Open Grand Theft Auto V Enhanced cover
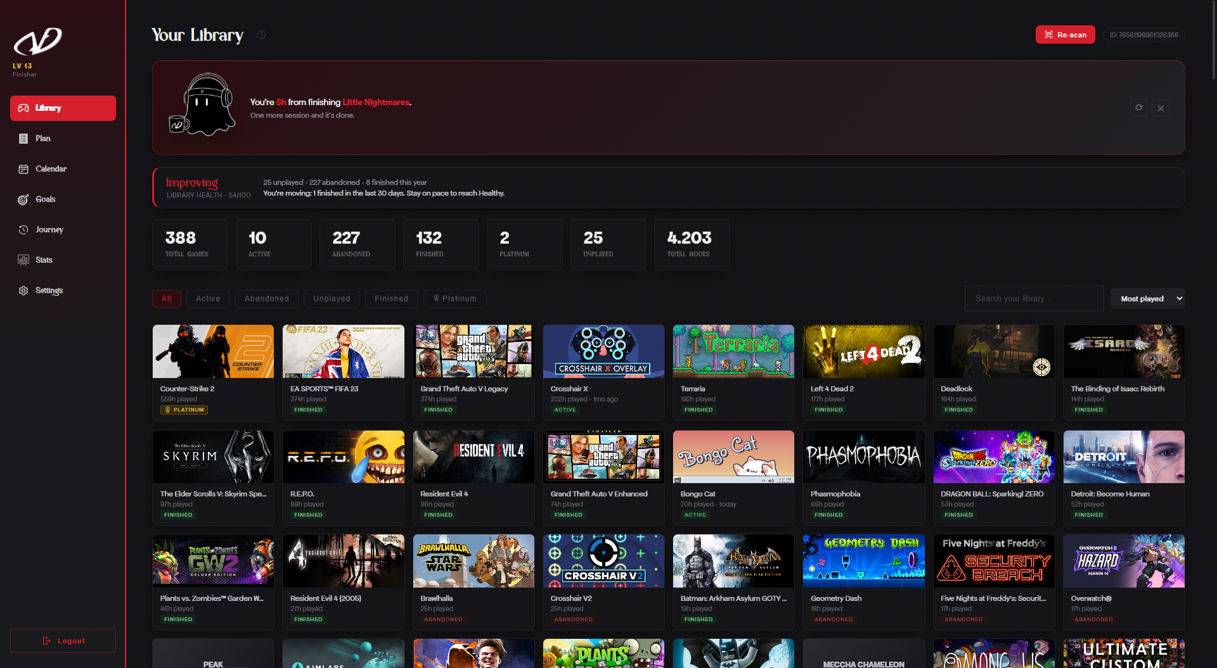 (603, 457)
